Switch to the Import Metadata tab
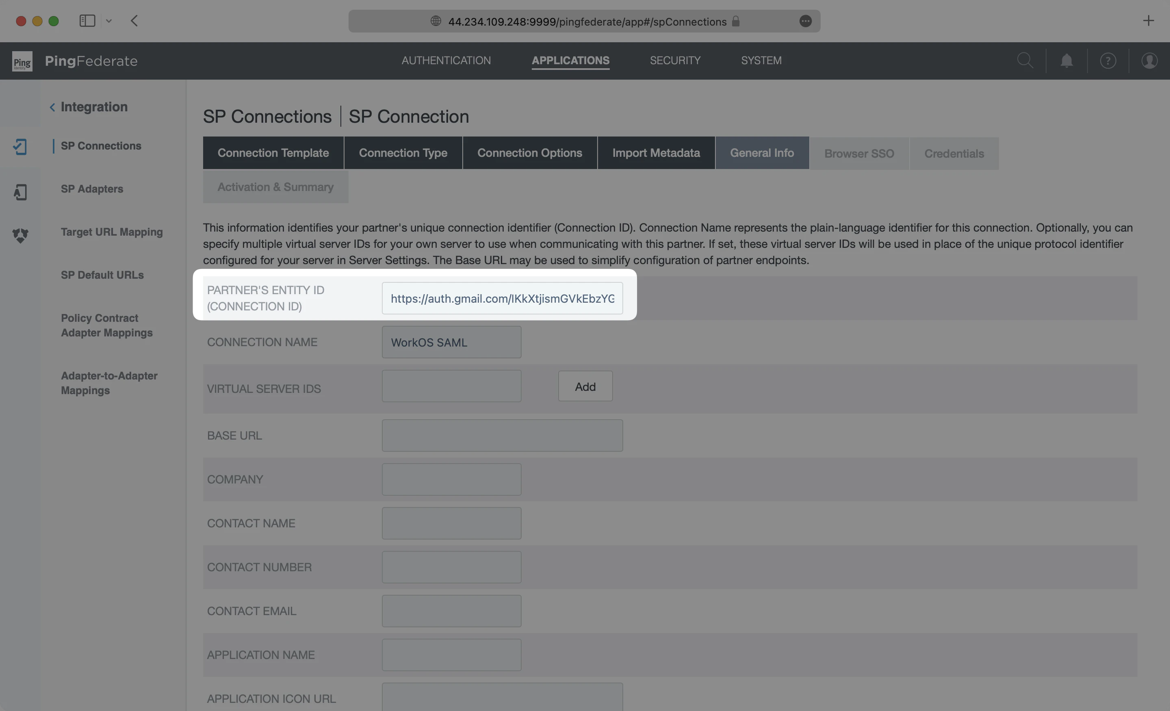1170x711 pixels. tap(656, 153)
